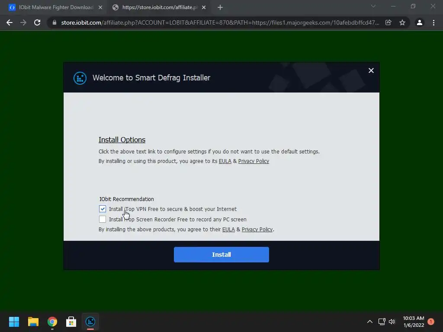Open the Install Options link
Viewport: 443px width, 332px height.
tap(122, 140)
